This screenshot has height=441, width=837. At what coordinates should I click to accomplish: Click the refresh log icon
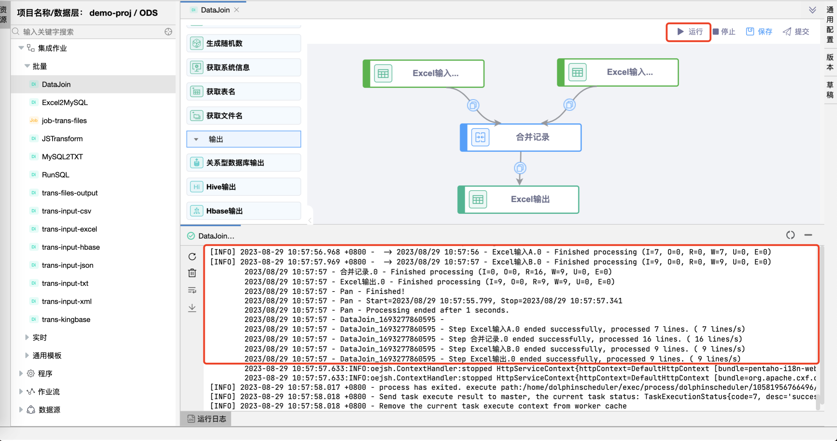pos(192,257)
